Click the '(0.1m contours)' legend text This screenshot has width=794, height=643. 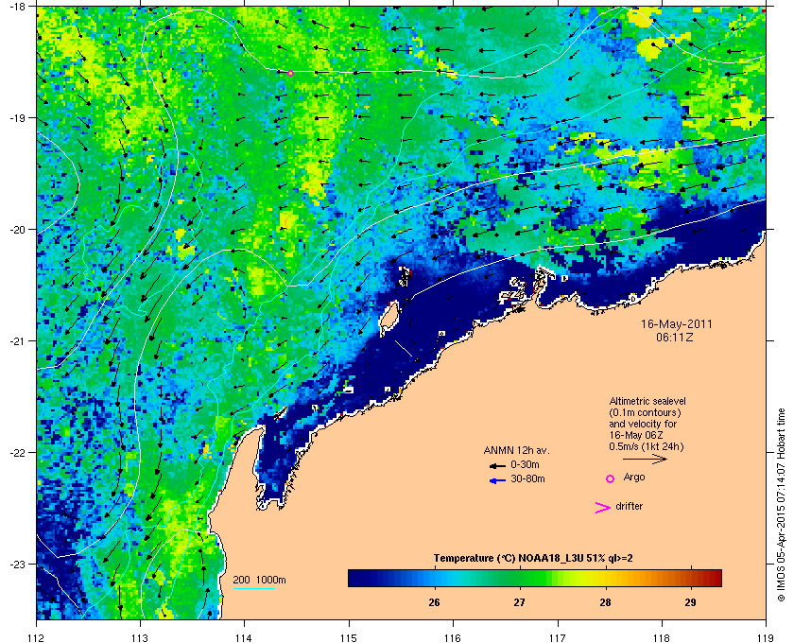(645, 412)
